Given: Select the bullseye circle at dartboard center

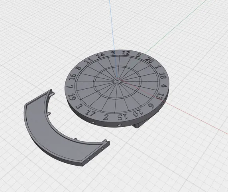Looking at the screenshot, I should pyautogui.click(x=117, y=82).
